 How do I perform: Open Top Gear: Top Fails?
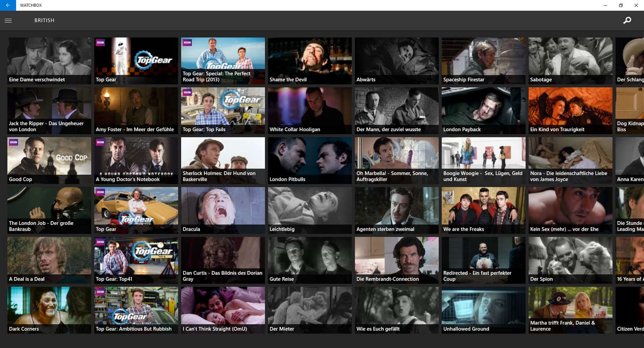[223, 111]
